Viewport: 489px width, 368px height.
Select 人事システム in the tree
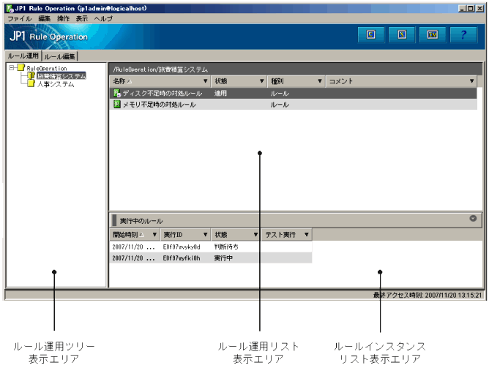[x=56, y=84]
